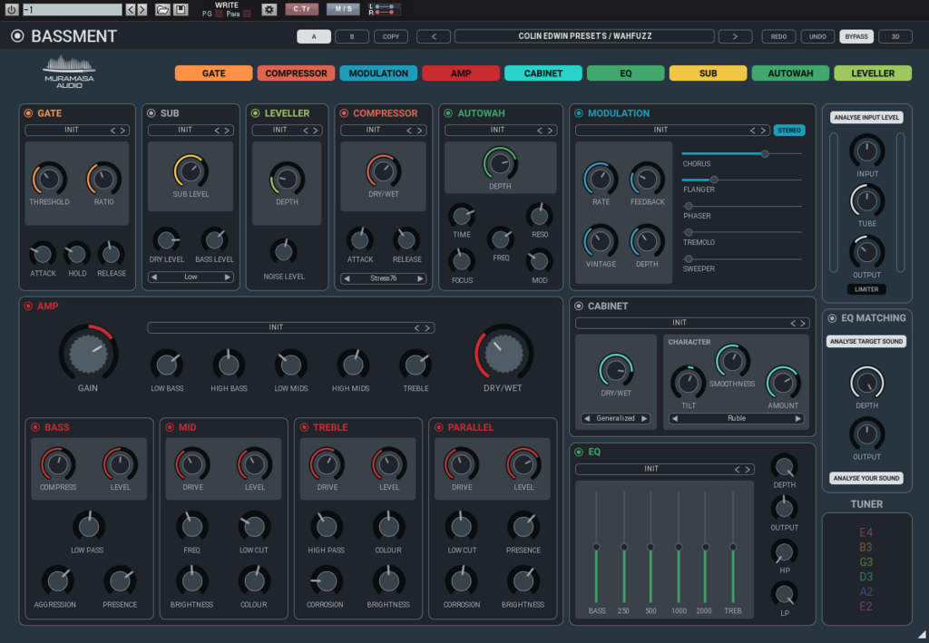
Task: Click the CABINET SMOOTHNESS knob
Action: [733, 361]
